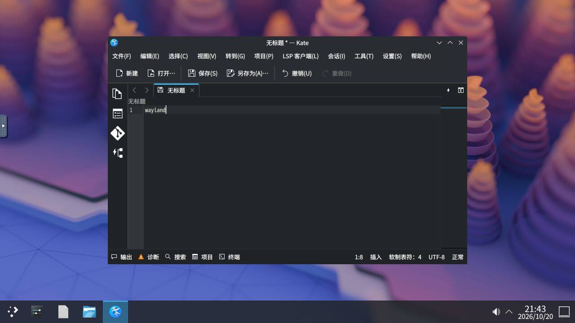Open the LSP 客户端(L) menu
The width and height of the screenshot is (575, 323).
(x=301, y=56)
